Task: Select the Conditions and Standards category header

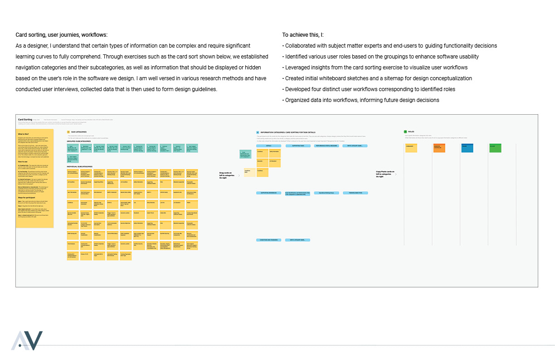Action: click(x=269, y=240)
